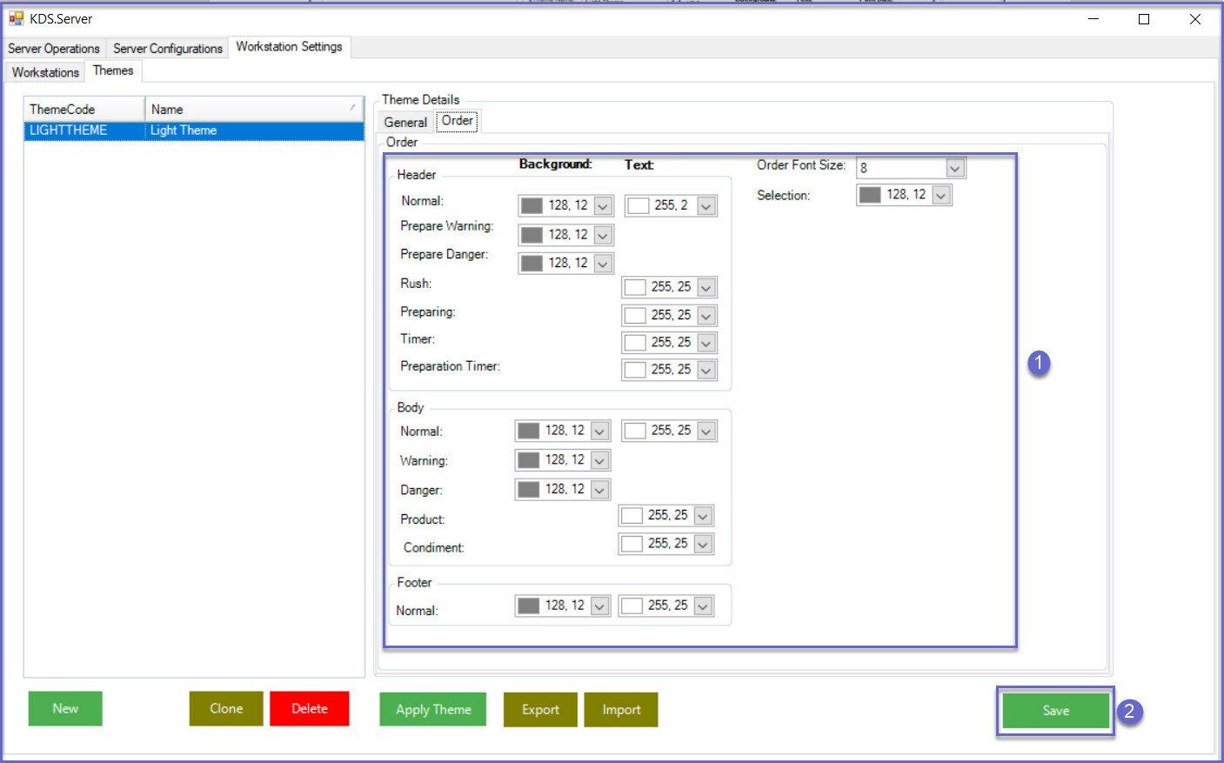The image size is (1224, 763).
Task: Click the Header Normal text white swatch
Action: pyautogui.click(x=639, y=206)
